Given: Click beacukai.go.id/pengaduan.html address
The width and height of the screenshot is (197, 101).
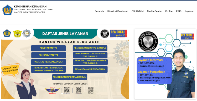Looking at the screenshot, I should pyautogui.click(x=155, y=78).
